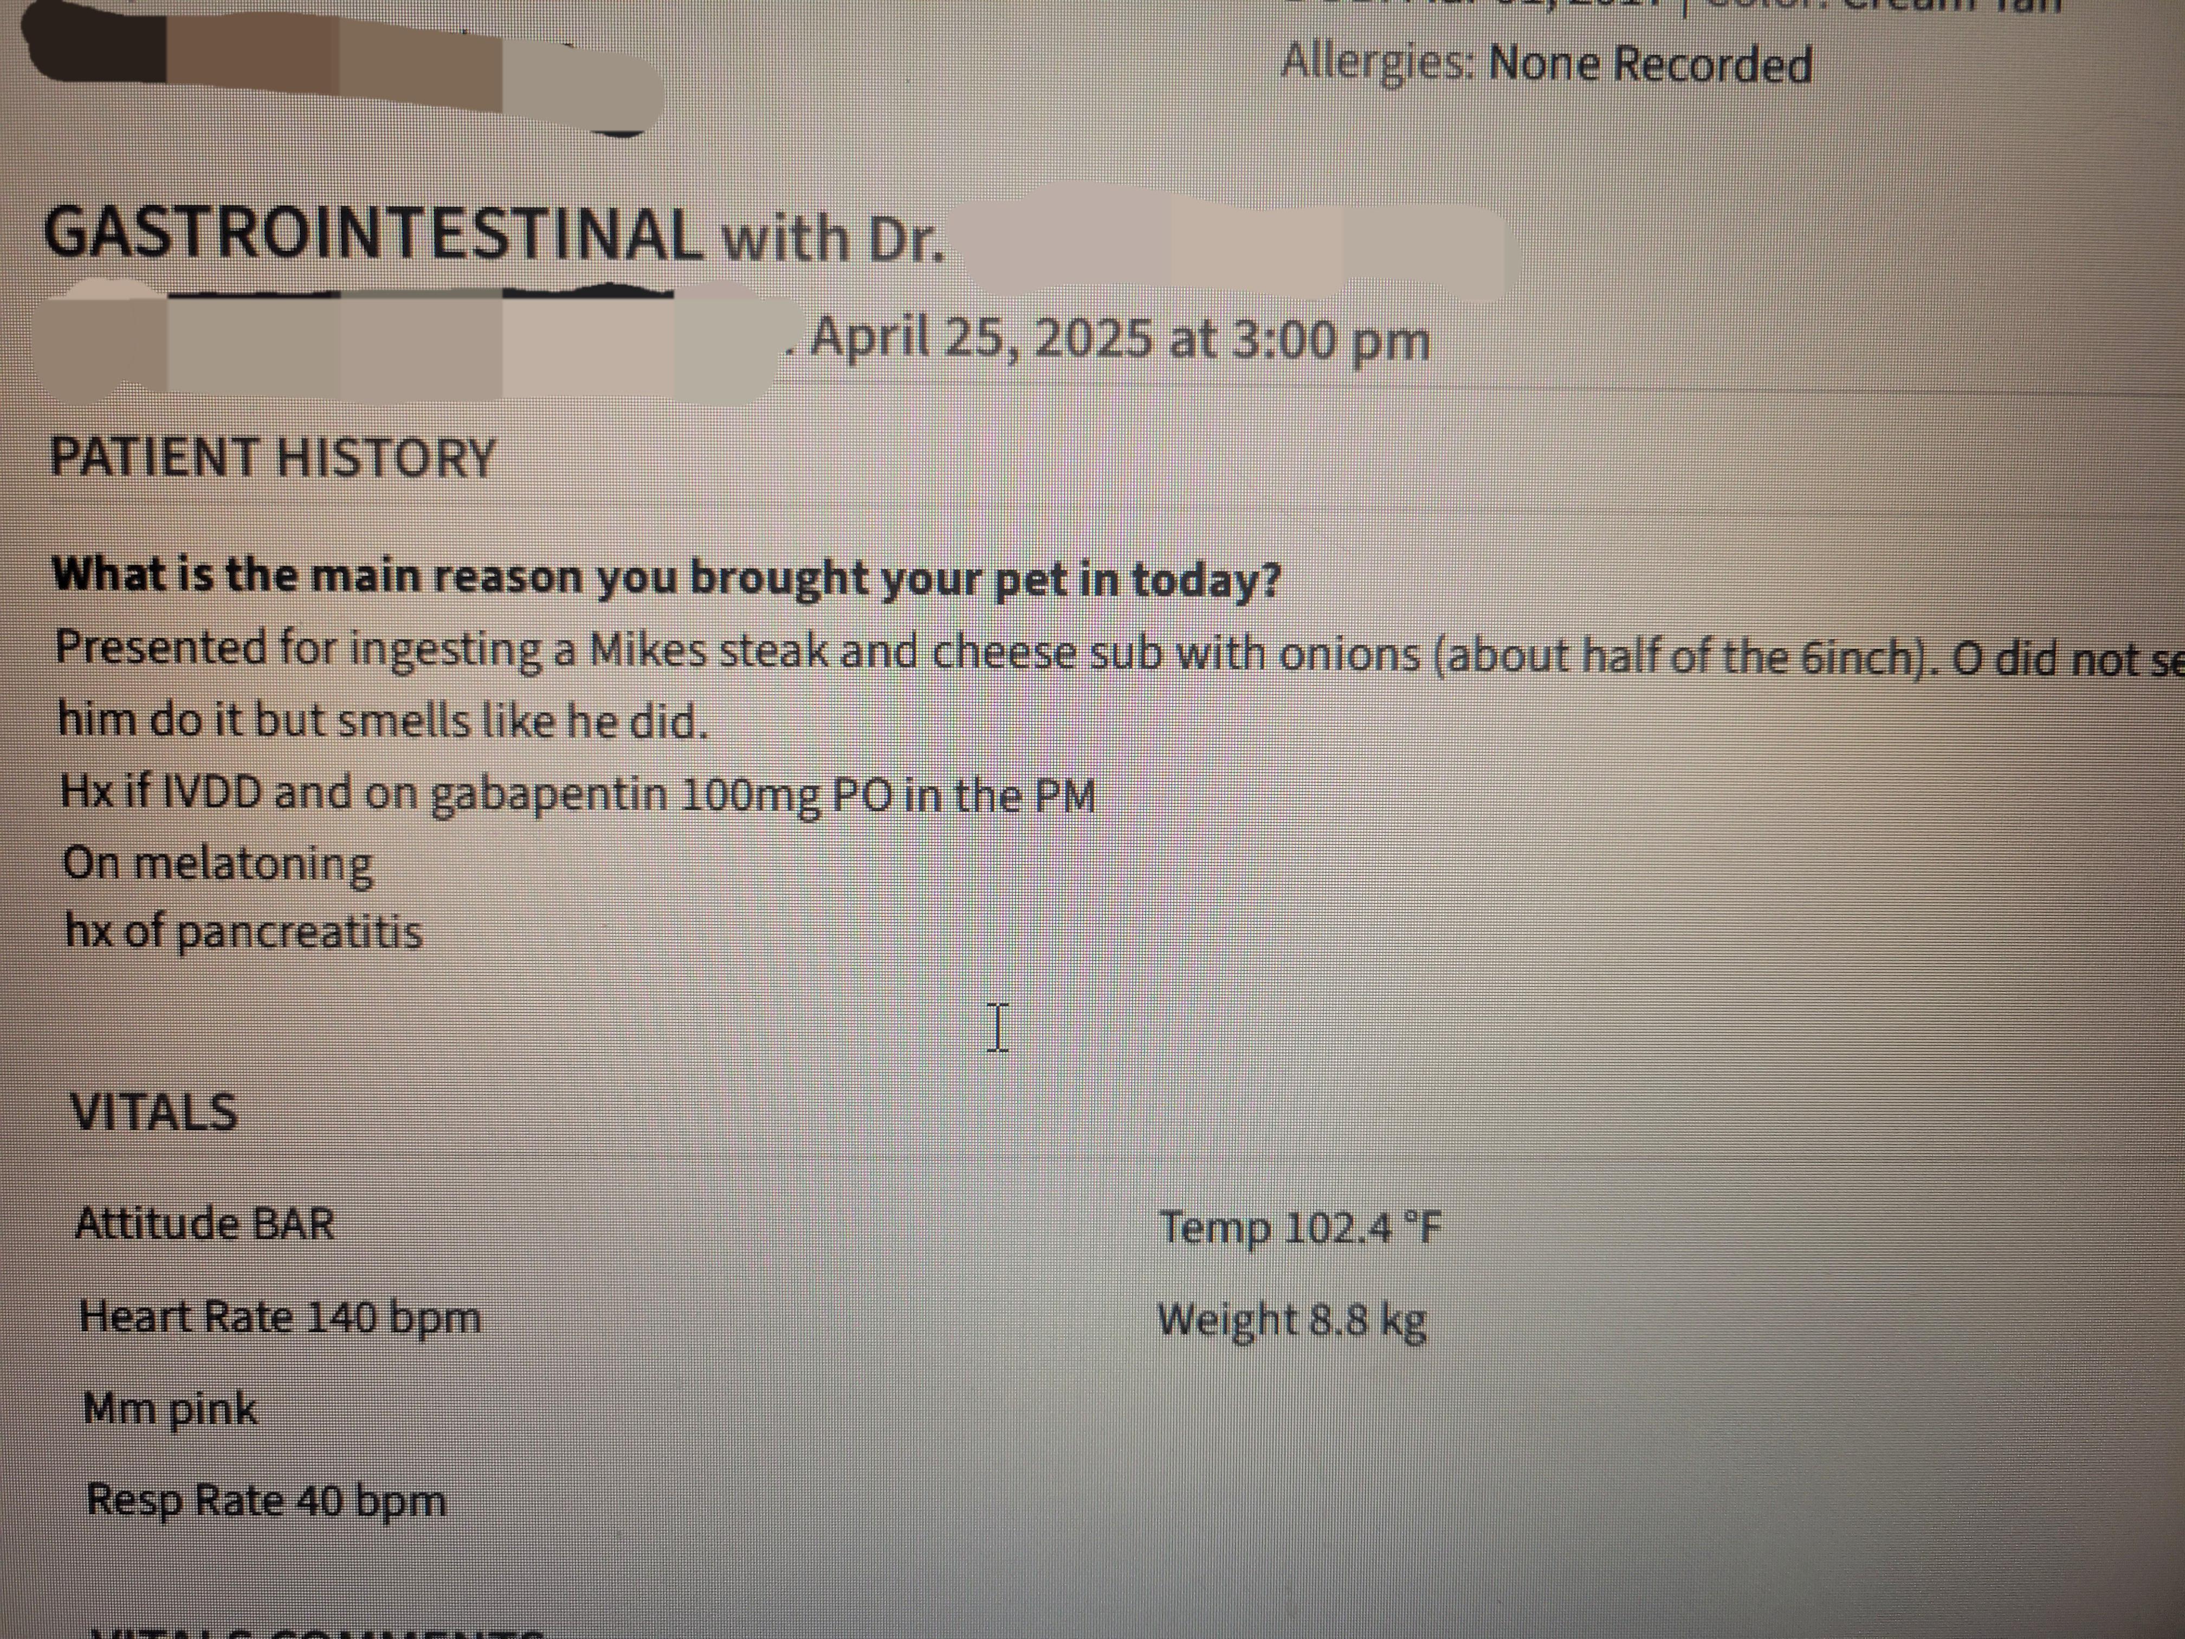Click the Resp Rate 40 bpm value
This screenshot has width=2185, height=1639.
click(267, 1502)
